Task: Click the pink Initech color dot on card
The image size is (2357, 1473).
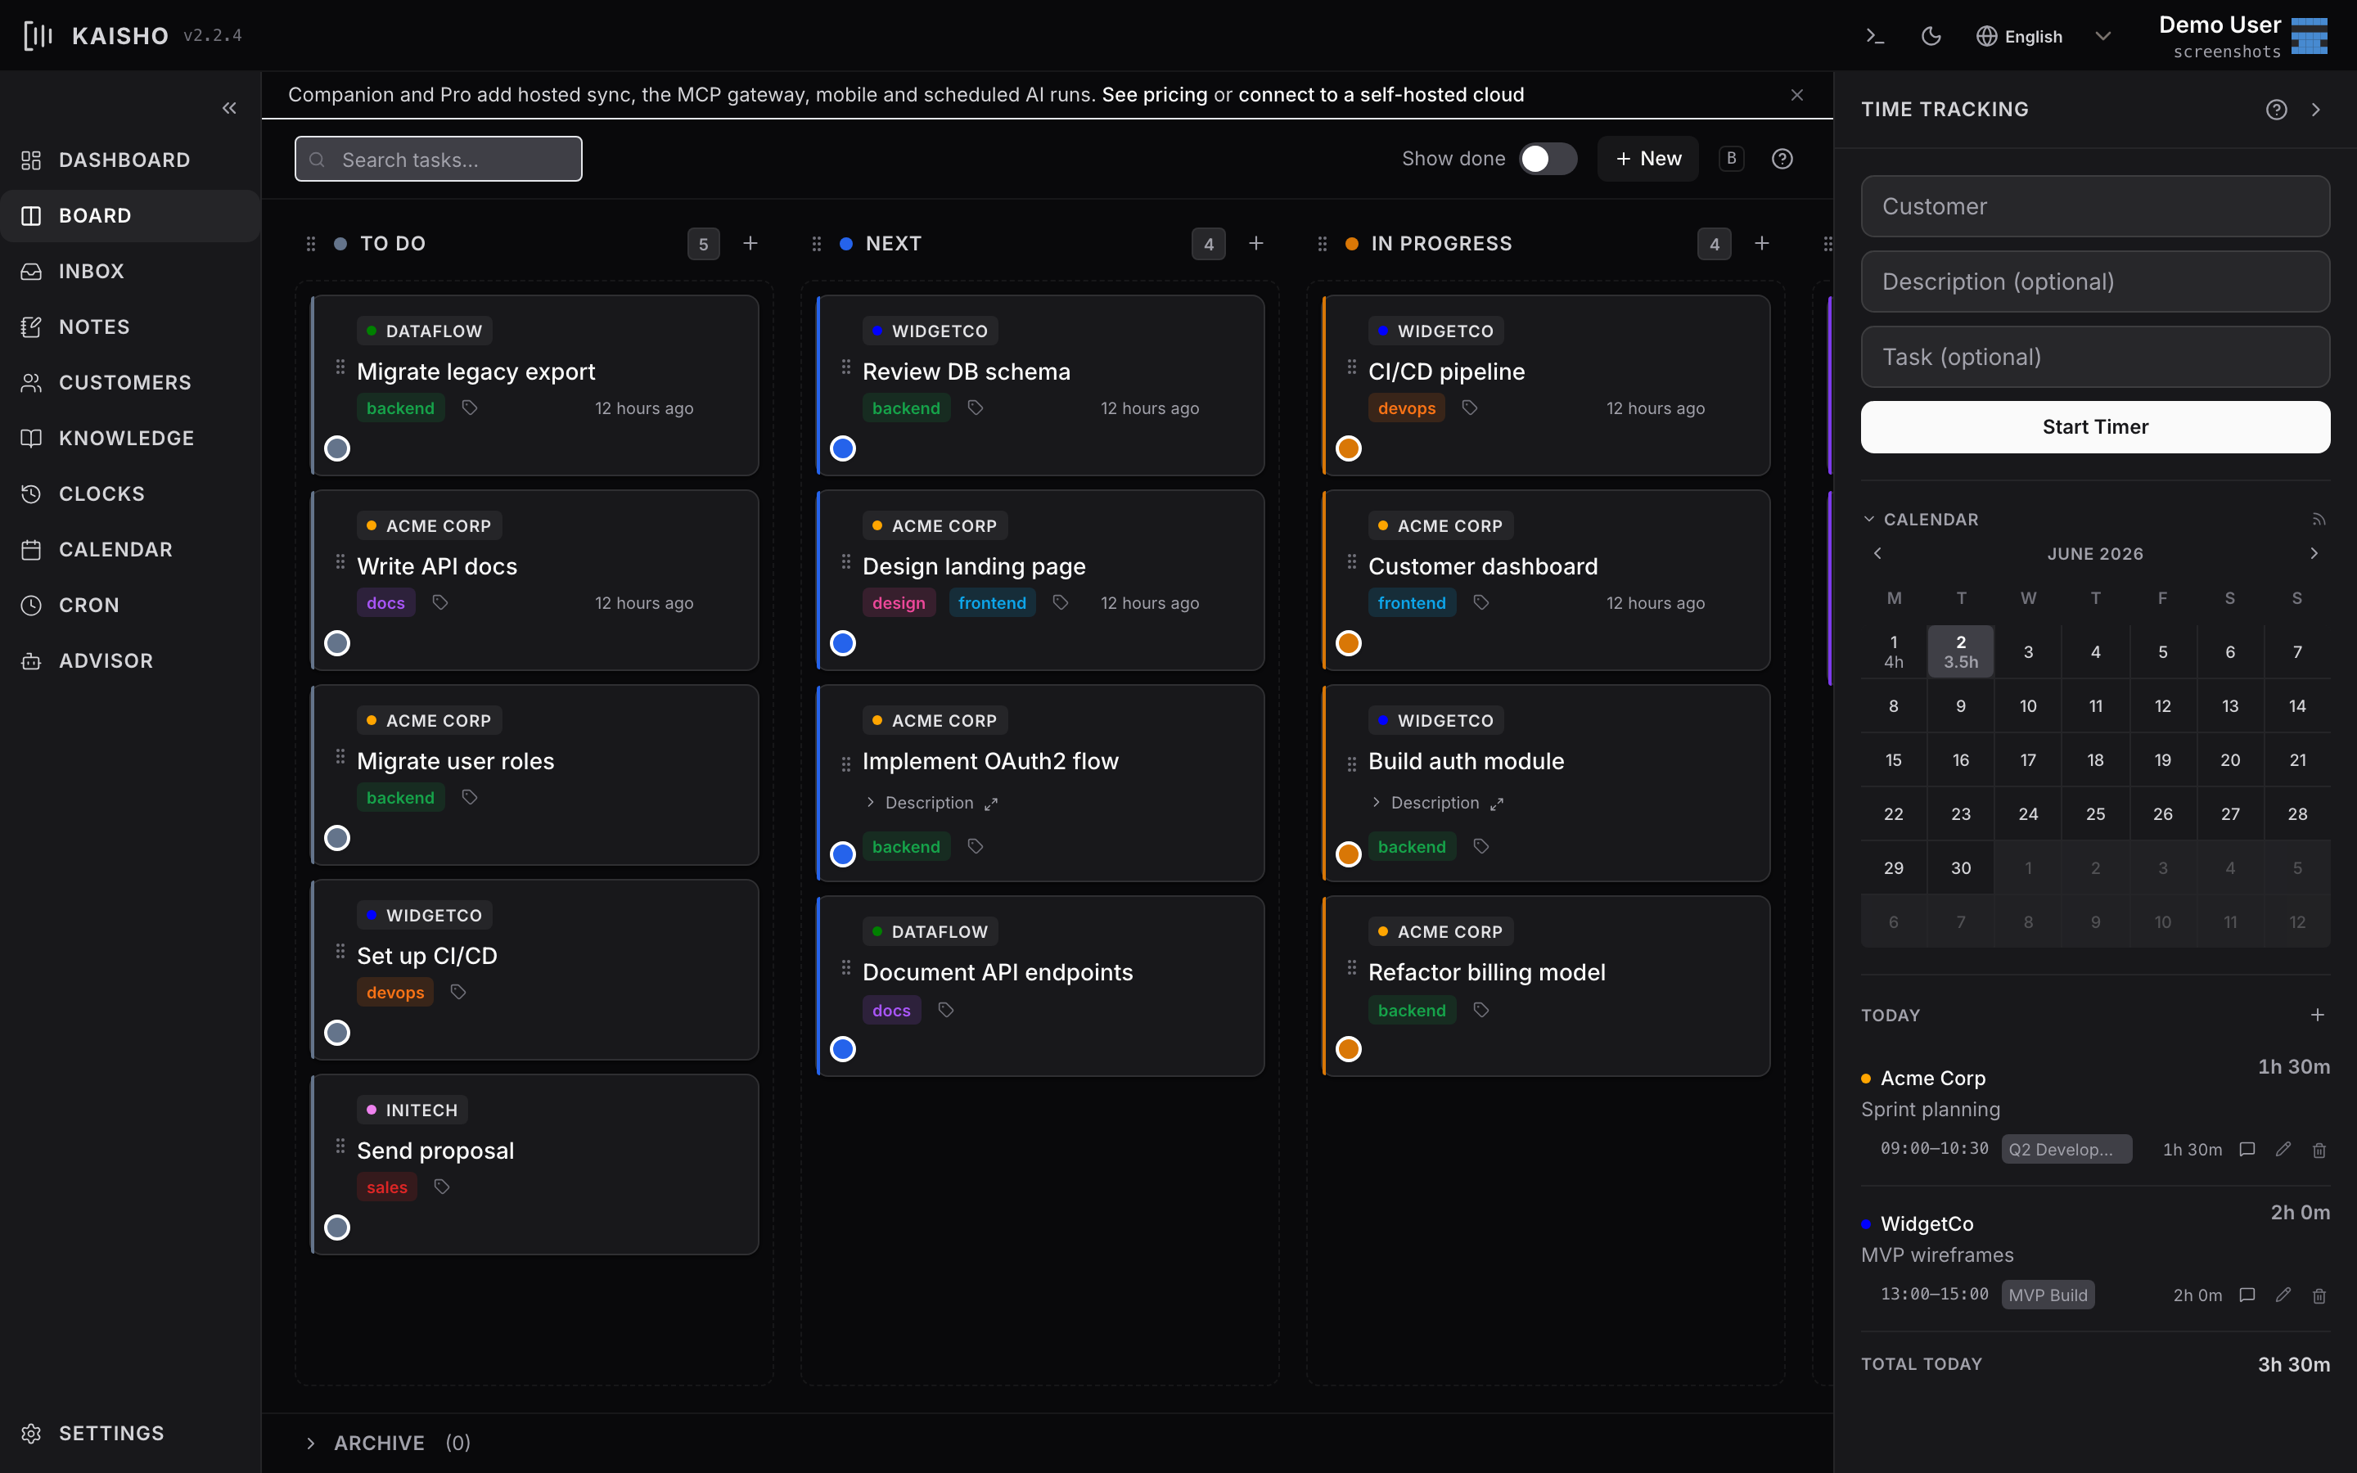Action: (x=371, y=1110)
